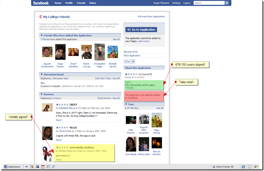Click the online status person icon
Viewport: 264px width, 171px height.
click(256, 167)
